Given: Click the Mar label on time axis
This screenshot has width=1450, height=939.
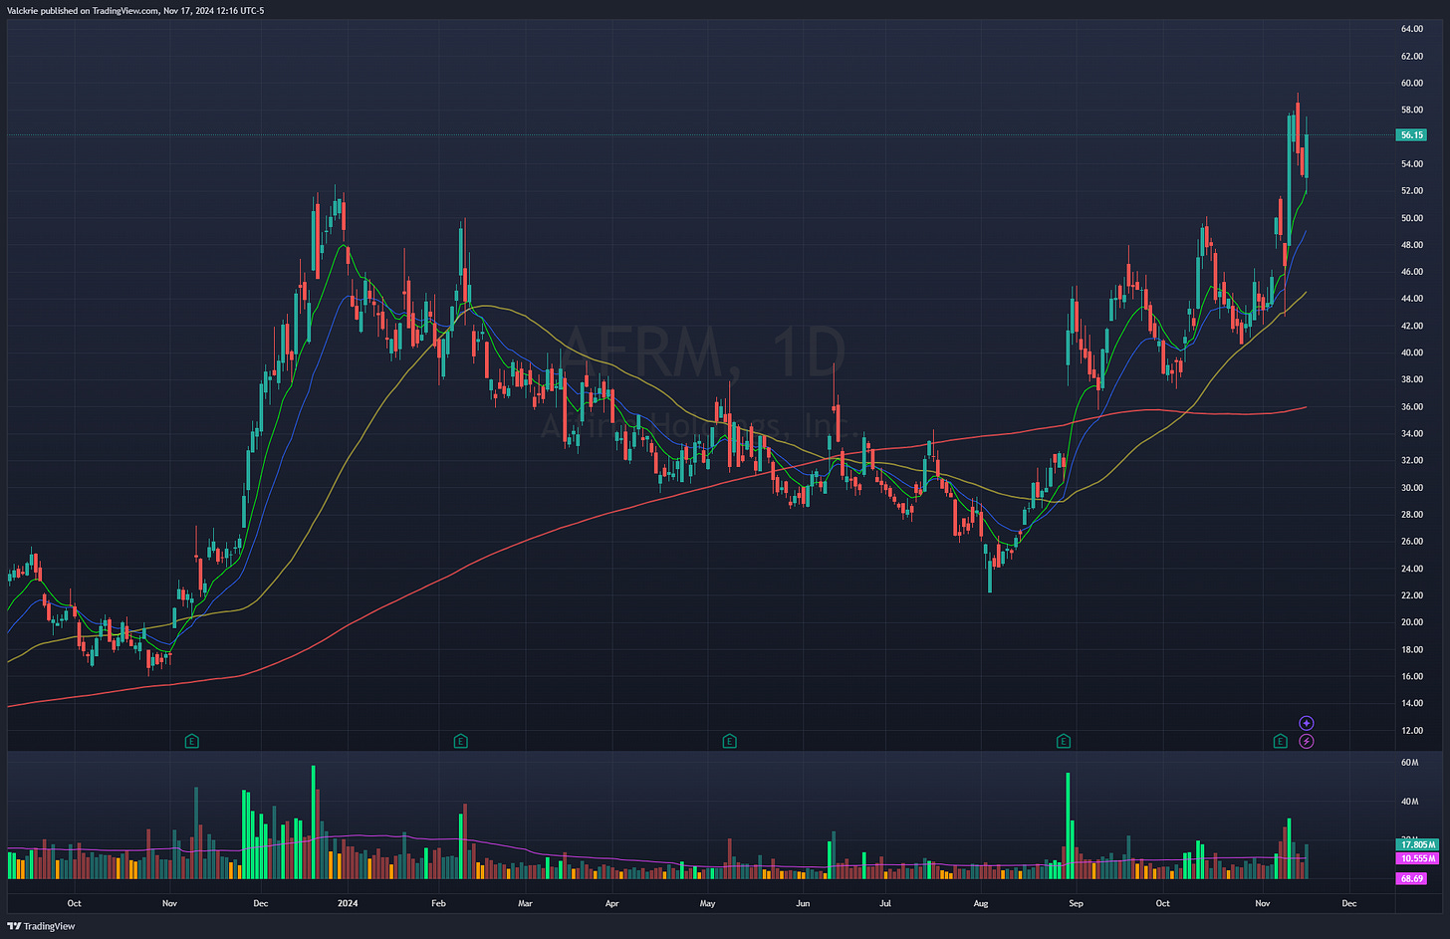Looking at the screenshot, I should tap(526, 904).
